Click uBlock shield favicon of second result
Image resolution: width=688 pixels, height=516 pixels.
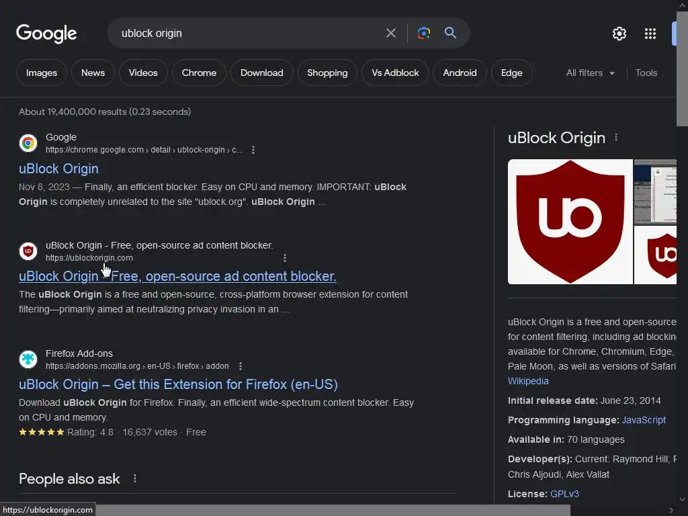coord(28,251)
